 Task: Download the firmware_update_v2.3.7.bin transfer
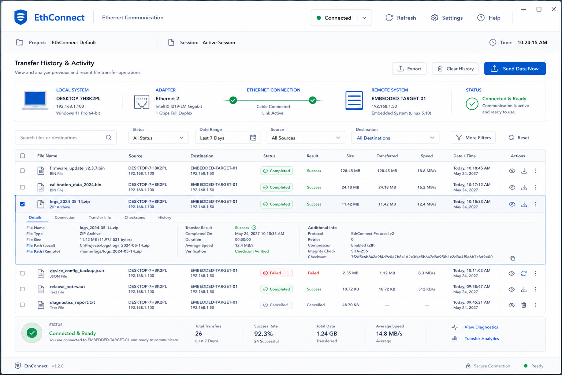524,171
